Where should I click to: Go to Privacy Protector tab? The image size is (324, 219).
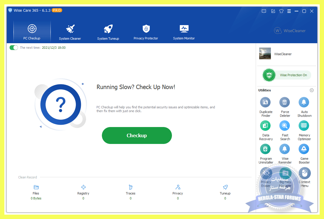click(x=146, y=32)
